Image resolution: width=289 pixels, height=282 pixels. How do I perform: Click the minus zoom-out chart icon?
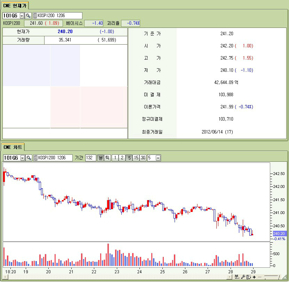tap(259, 277)
